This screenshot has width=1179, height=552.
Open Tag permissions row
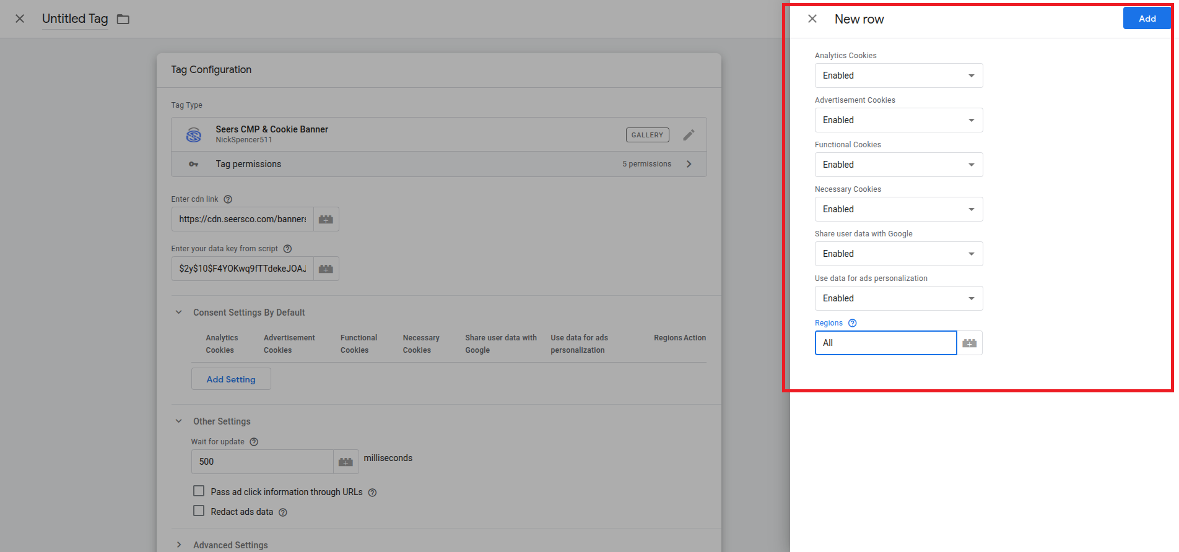click(x=438, y=164)
